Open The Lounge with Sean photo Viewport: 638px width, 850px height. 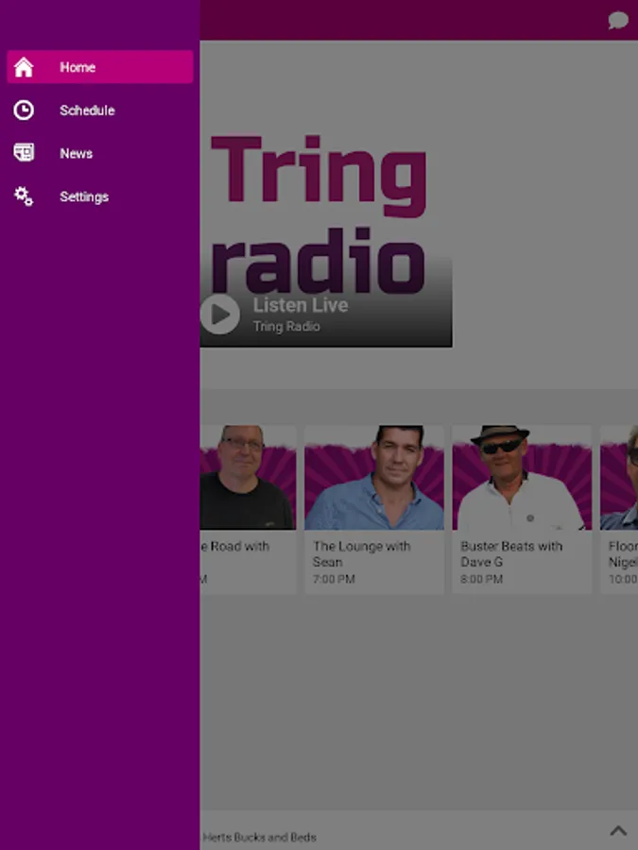(x=373, y=478)
